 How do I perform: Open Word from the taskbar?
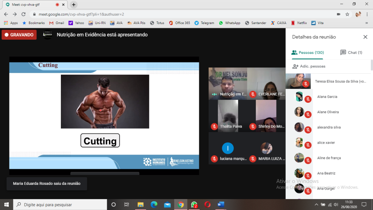[x=221, y=205]
